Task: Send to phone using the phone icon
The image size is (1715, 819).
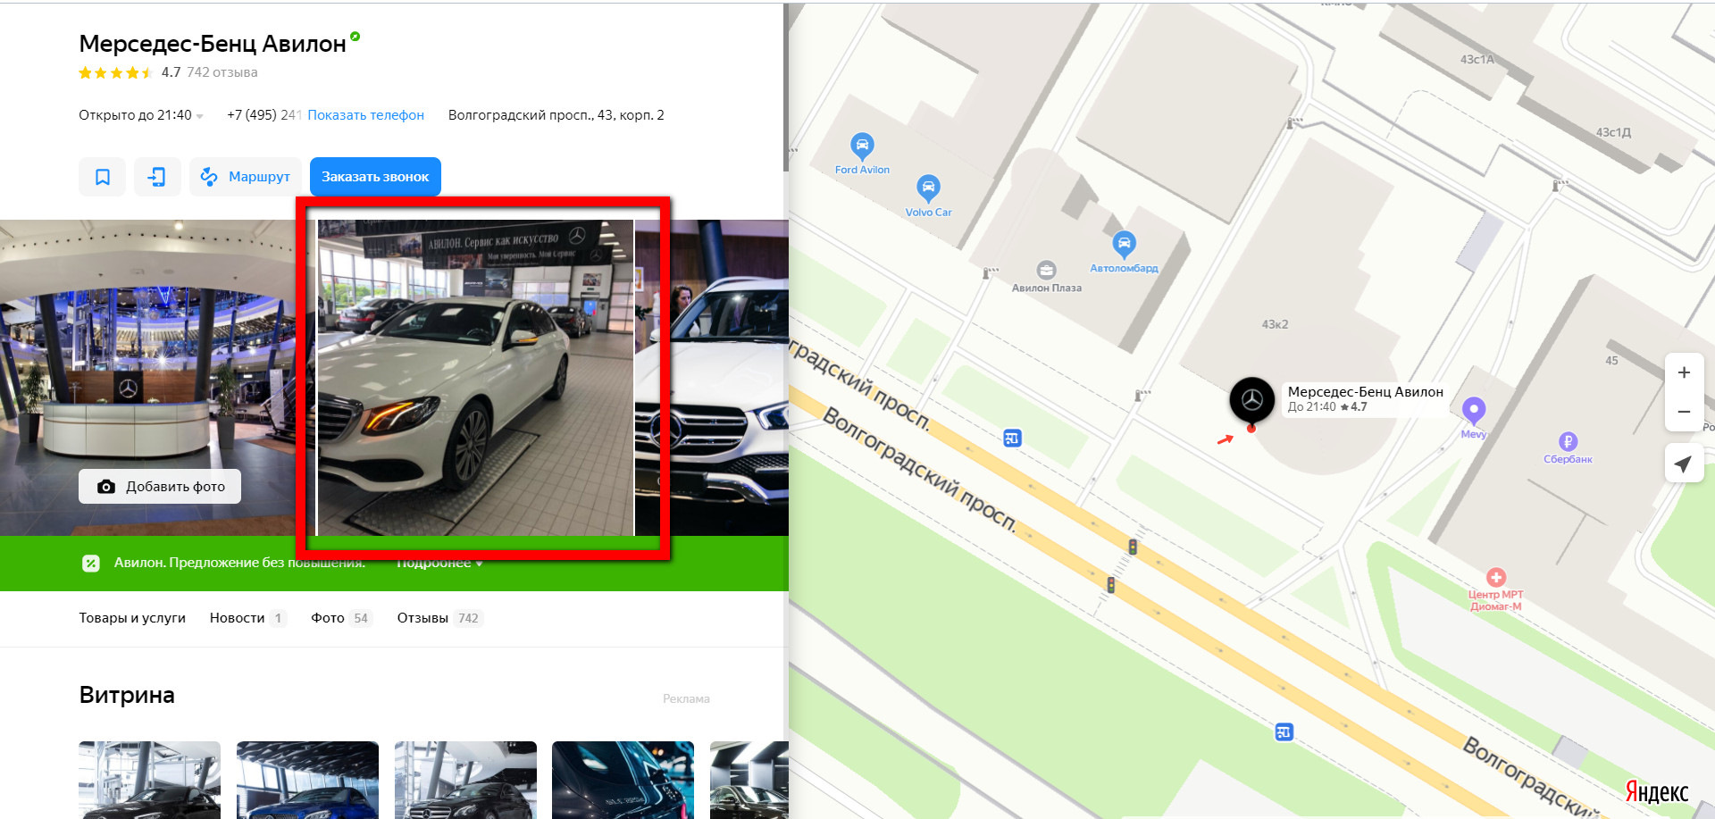Action: [x=157, y=177]
